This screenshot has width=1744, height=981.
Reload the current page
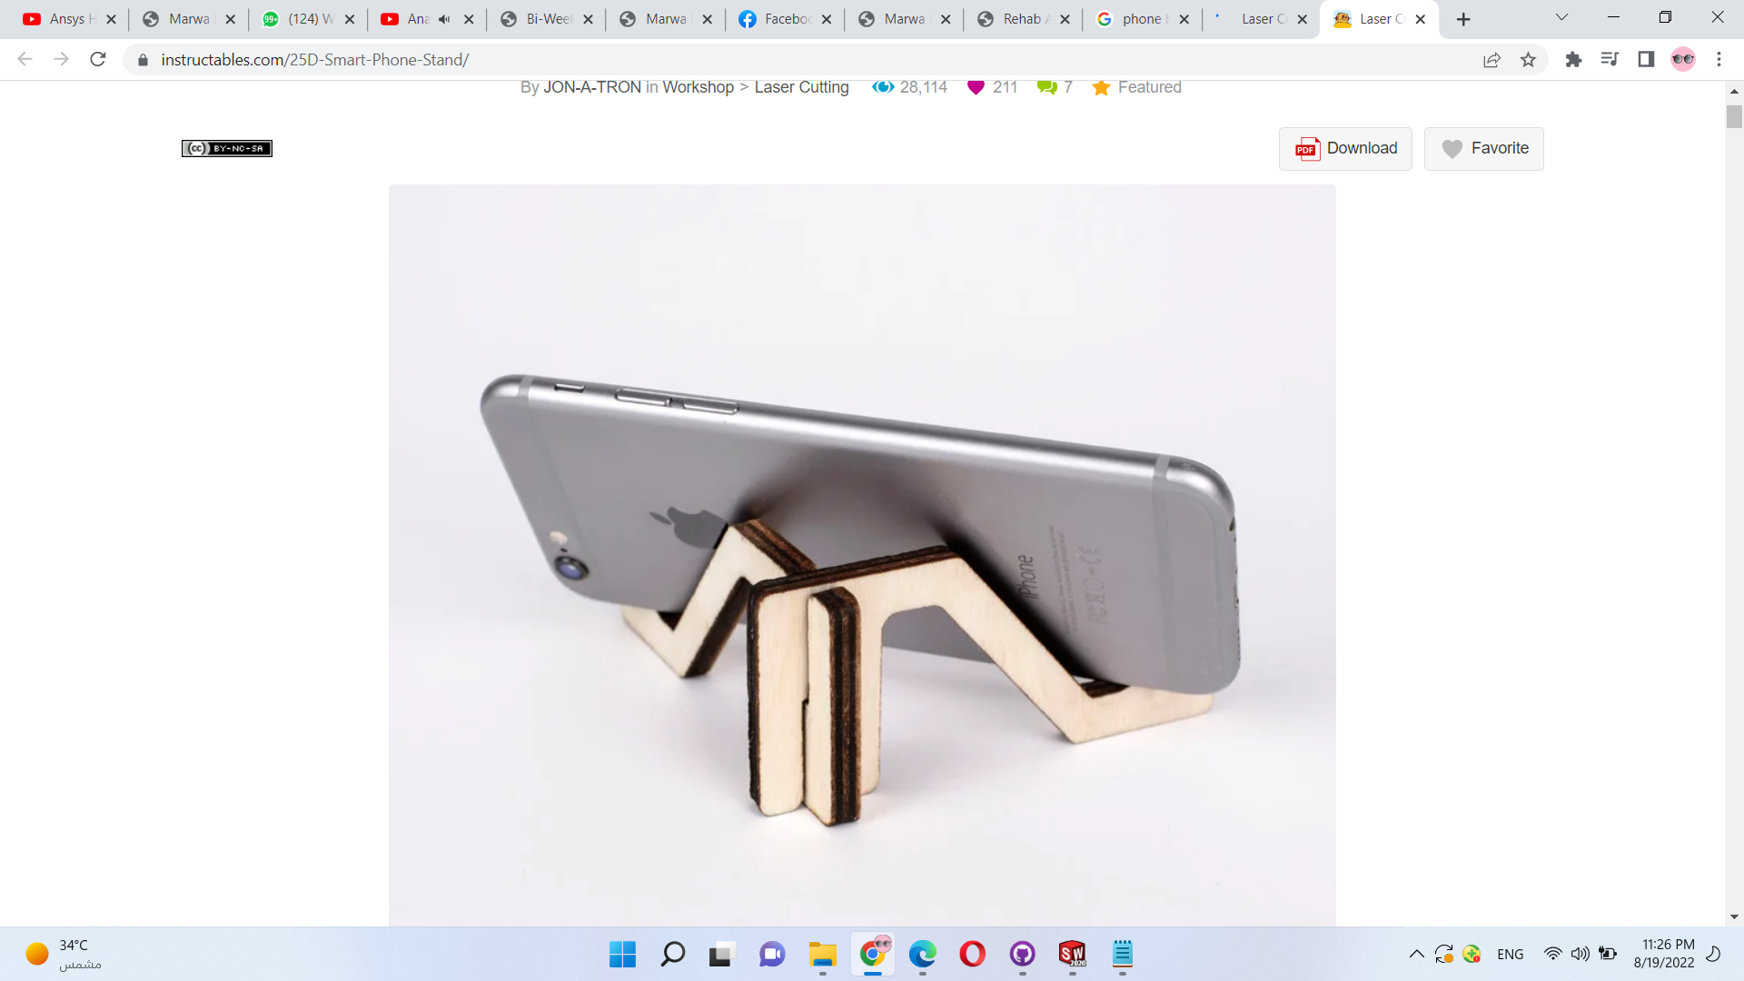click(98, 60)
